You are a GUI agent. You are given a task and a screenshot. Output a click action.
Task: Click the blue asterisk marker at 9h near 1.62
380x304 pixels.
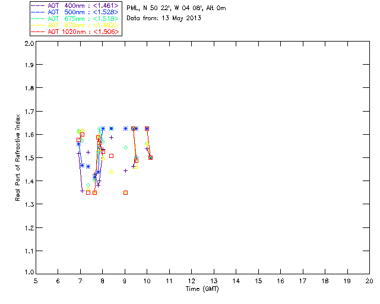click(x=125, y=128)
